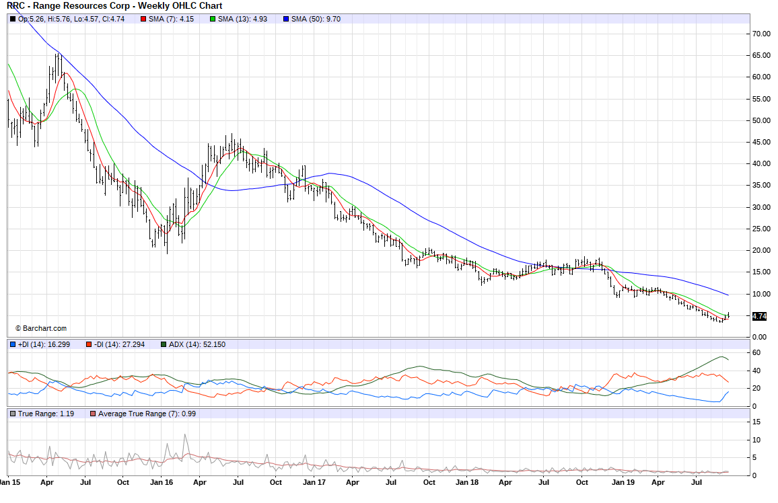The width and height of the screenshot is (778, 503).
Task: Click the 'Jan 17' date axis label
Action: [x=314, y=482]
